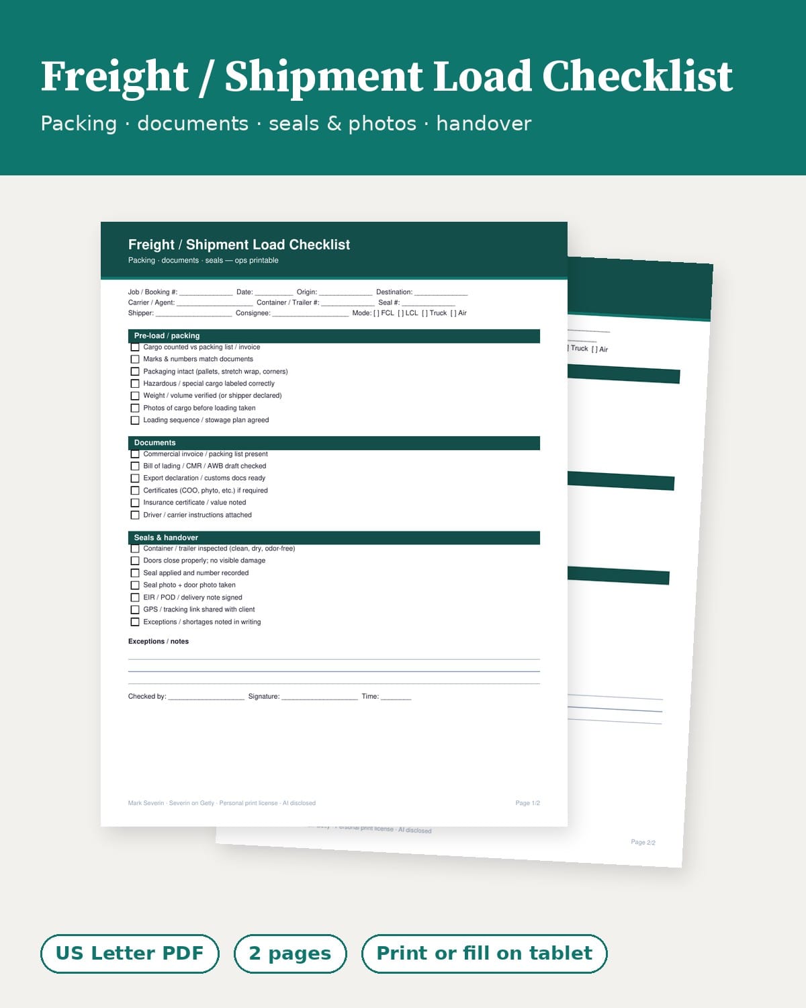Check 'Seal applied and number recorded' box

coord(135,573)
